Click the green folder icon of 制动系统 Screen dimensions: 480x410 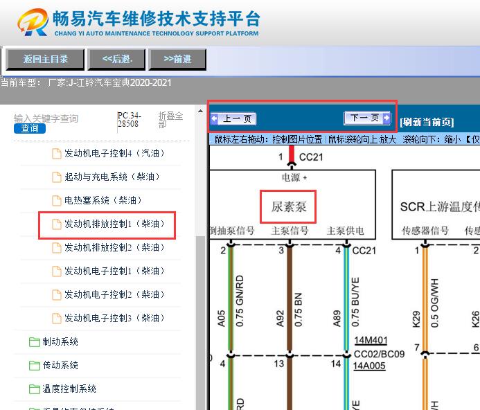(35, 342)
